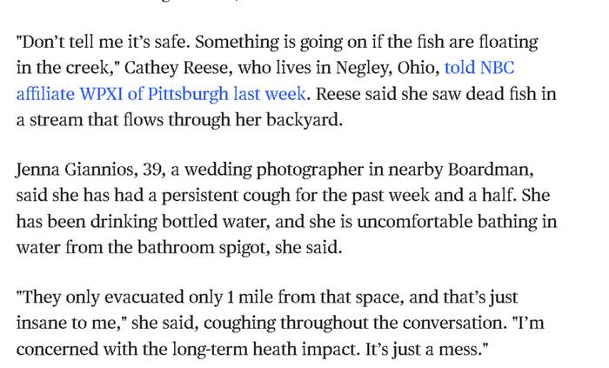Click the phrase "stream that flows through her backyard"

coord(186,120)
